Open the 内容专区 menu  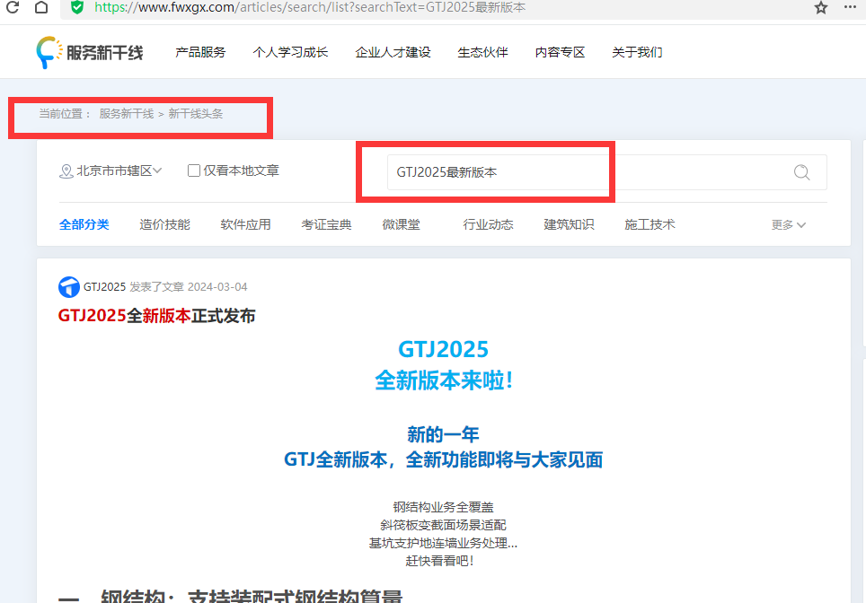560,52
